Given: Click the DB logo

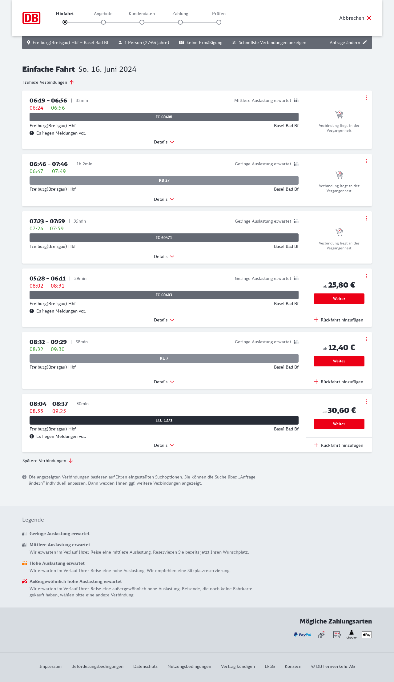Looking at the screenshot, I should (31, 18).
